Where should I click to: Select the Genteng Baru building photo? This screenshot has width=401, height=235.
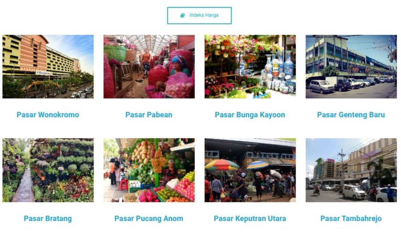coord(351,67)
